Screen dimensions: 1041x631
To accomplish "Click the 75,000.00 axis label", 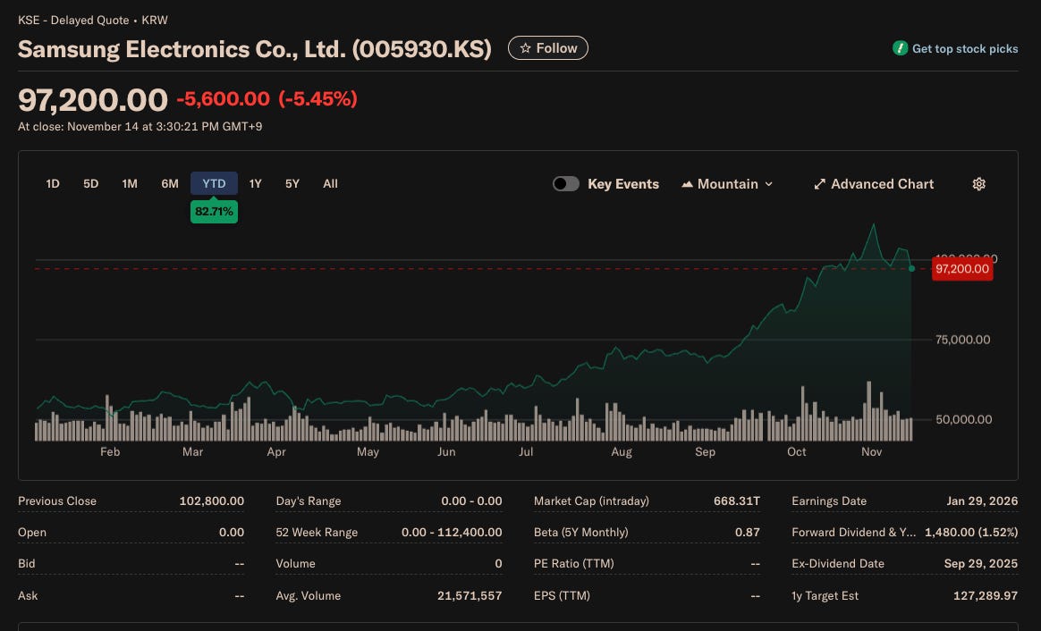I will [962, 340].
